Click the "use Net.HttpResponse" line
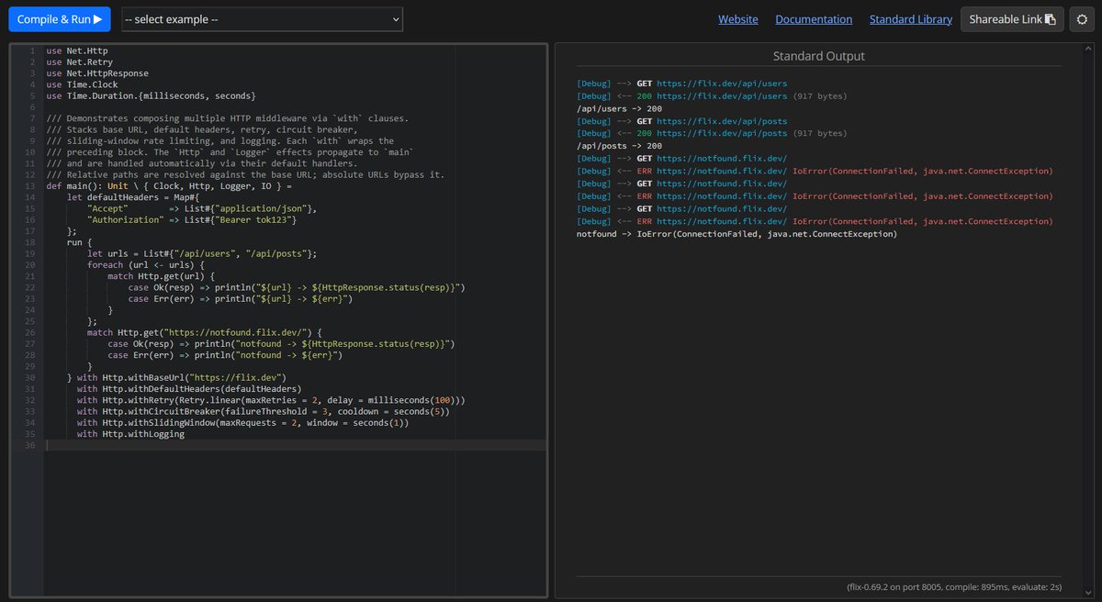This screenshot has height=602, width=1102. pyautogui.click(x=97, y=72)
